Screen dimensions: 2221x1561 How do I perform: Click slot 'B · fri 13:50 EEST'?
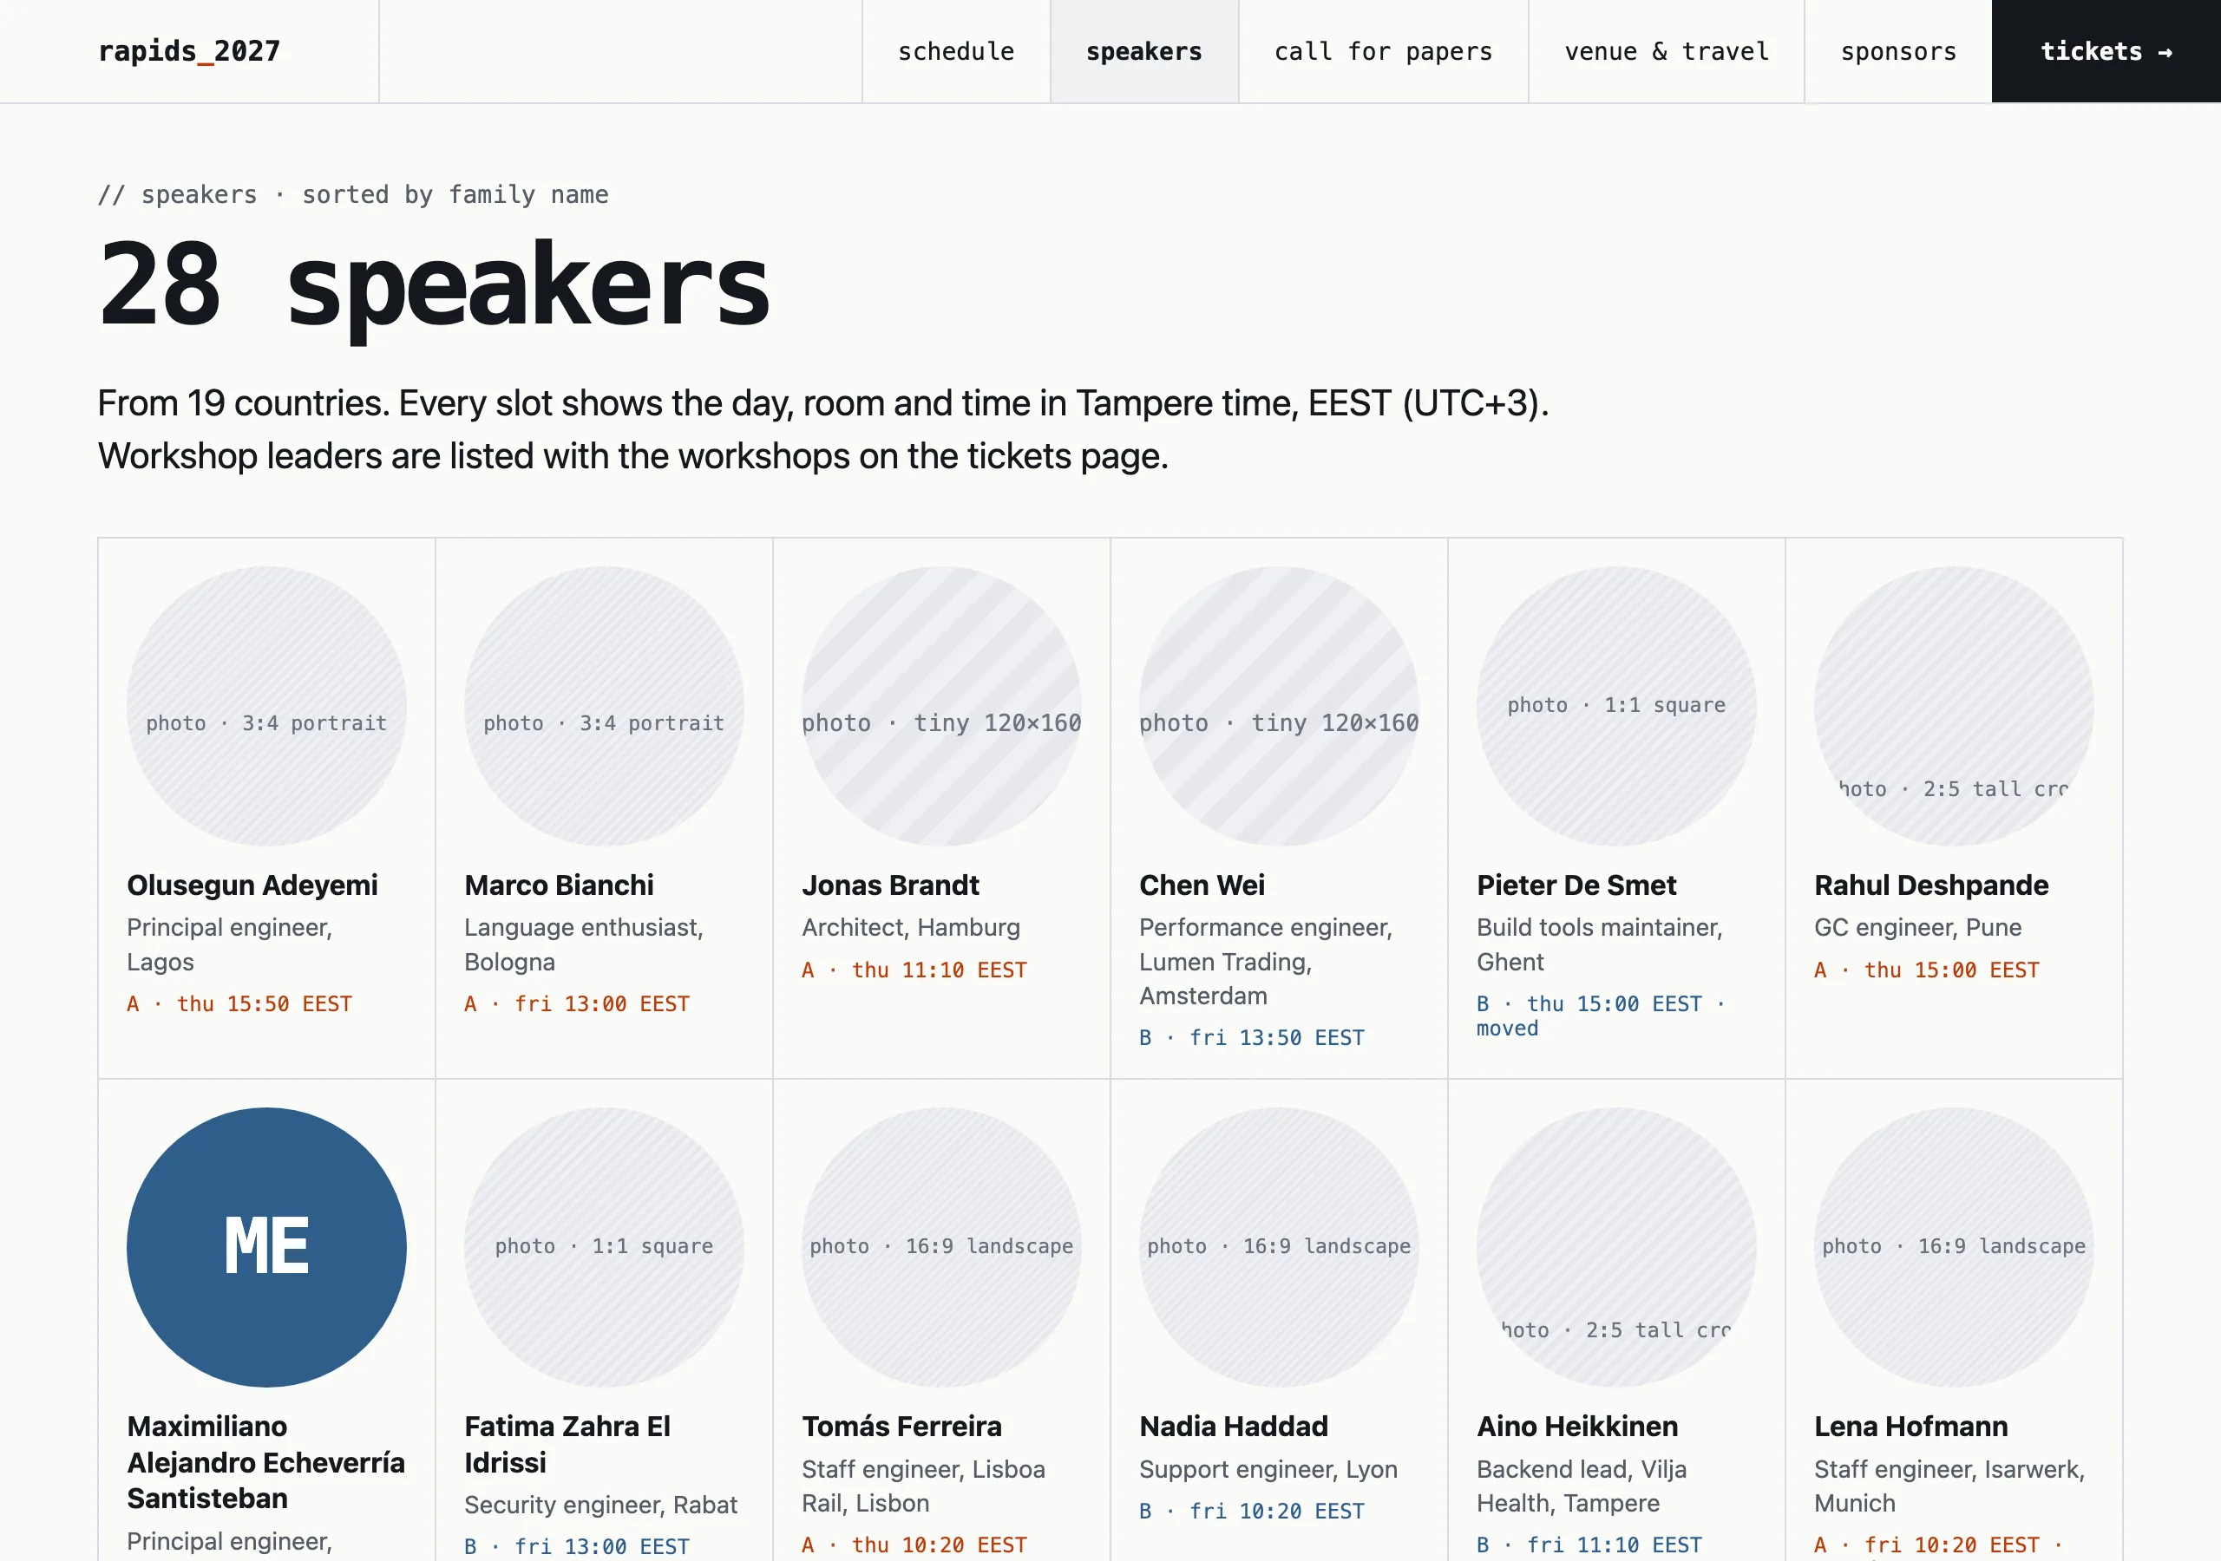click(x=1252, y=1038)
